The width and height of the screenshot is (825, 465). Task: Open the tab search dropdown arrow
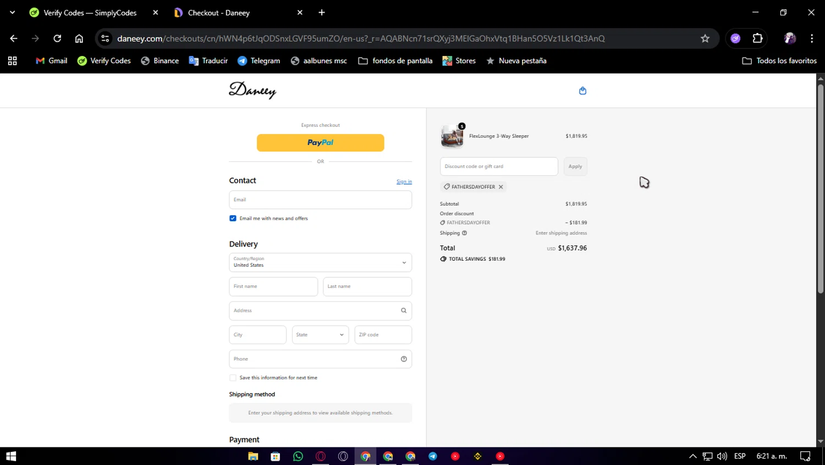pyautogui.click(x=12, y=12)
